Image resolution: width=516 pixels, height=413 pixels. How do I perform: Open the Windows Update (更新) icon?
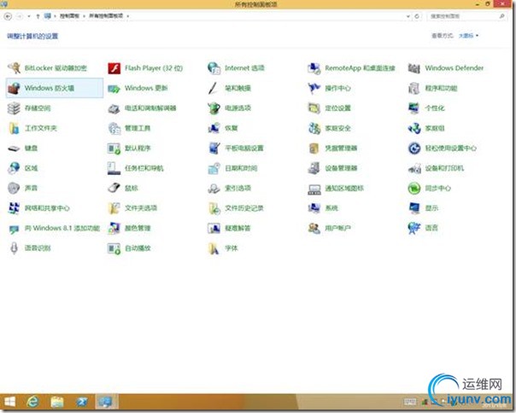pyautogui.click(x=114, y=89)
